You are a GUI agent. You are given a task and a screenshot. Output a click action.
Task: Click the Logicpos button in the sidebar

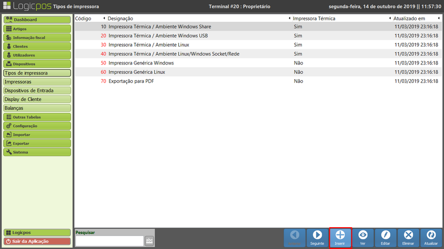[x=37, y=232]
